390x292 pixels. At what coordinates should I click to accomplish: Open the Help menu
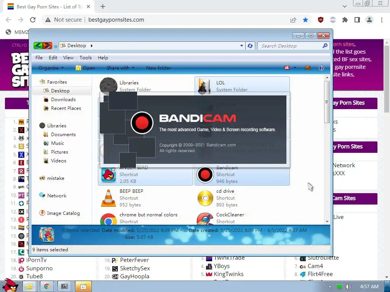coord(103,58)
